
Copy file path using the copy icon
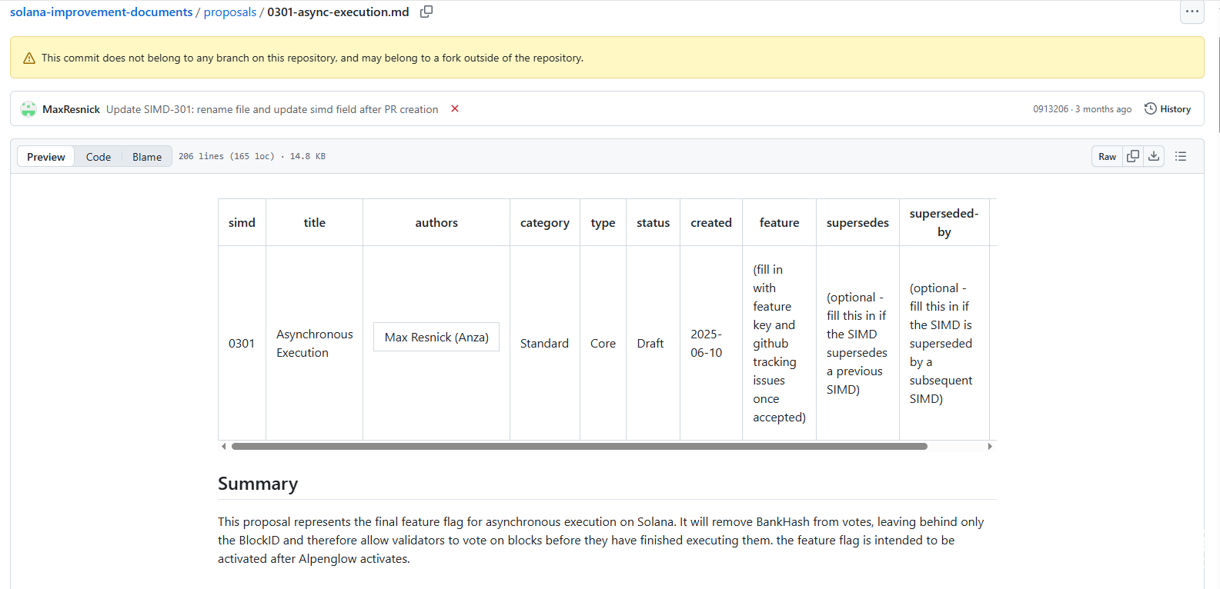pyautogui.click(x=426, y=12)
